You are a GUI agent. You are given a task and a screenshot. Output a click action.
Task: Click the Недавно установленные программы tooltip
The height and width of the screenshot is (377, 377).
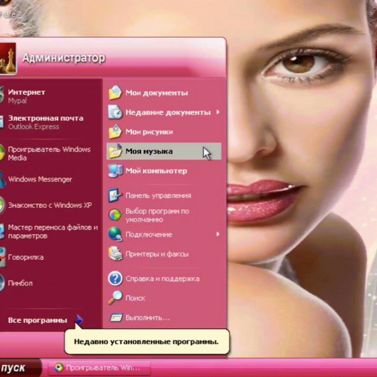pyautogui.click(x=147, y=342)
